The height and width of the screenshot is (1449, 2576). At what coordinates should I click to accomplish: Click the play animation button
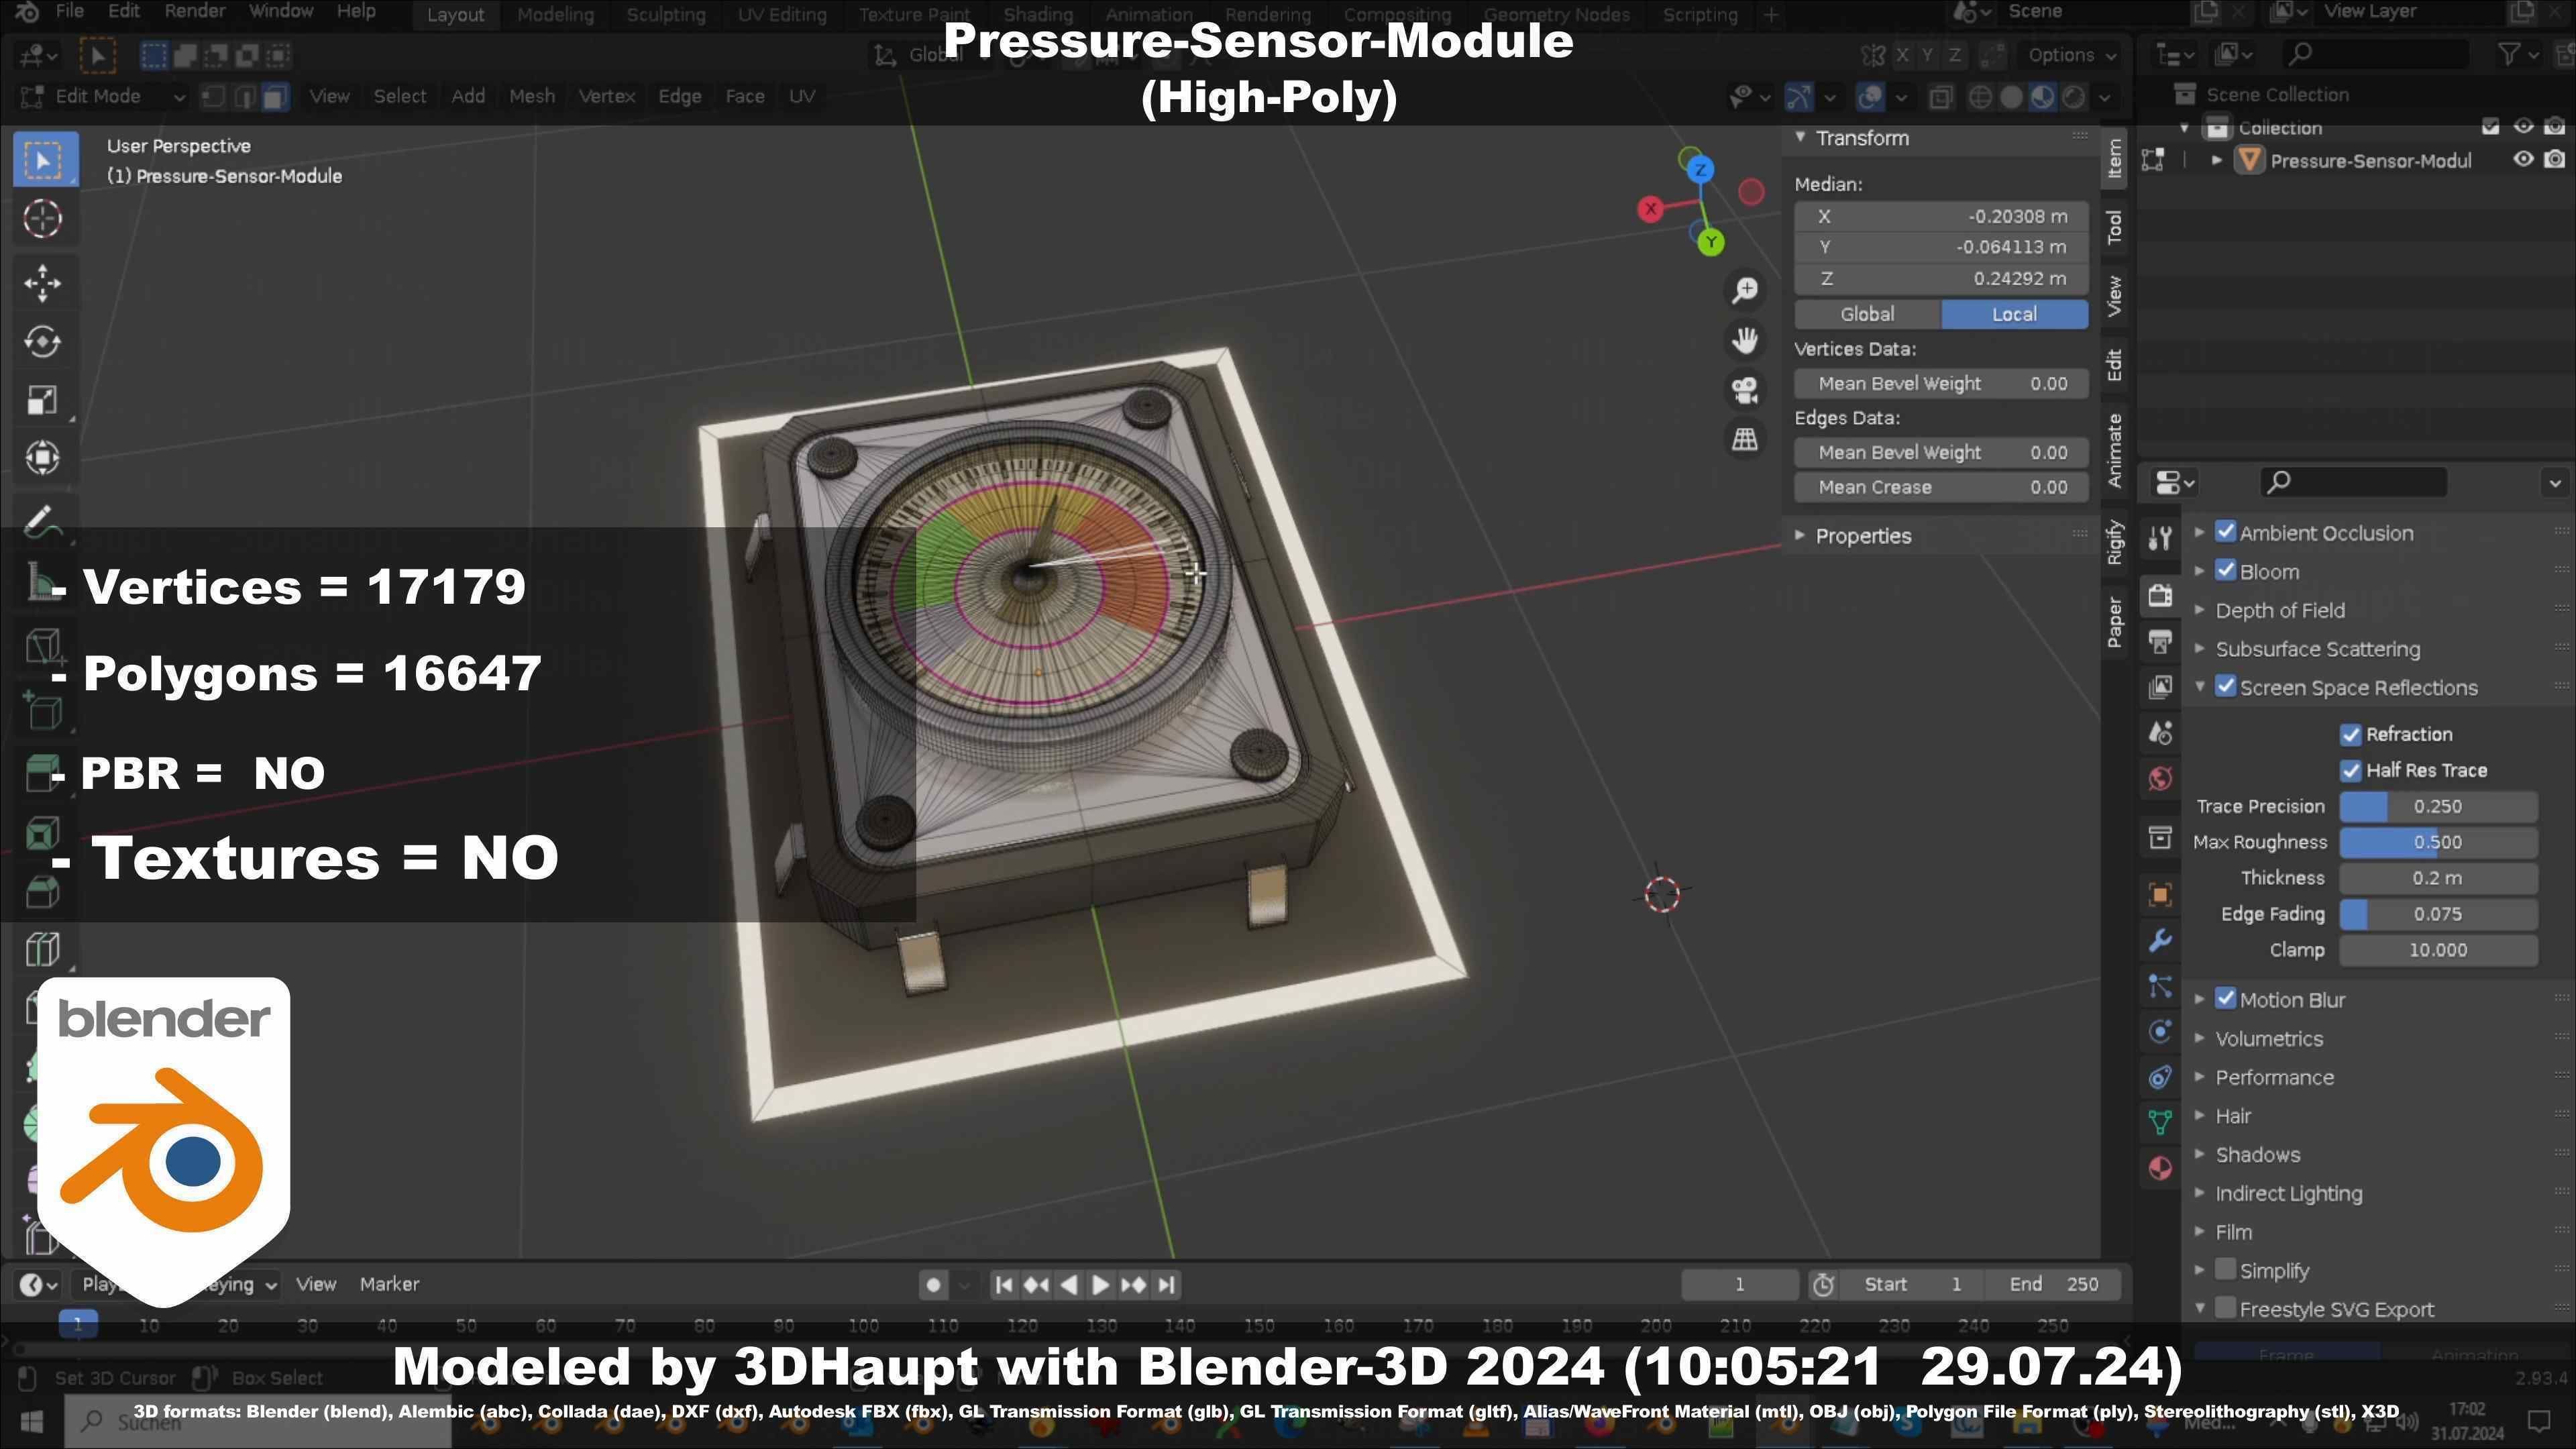coord(1100,1285)
